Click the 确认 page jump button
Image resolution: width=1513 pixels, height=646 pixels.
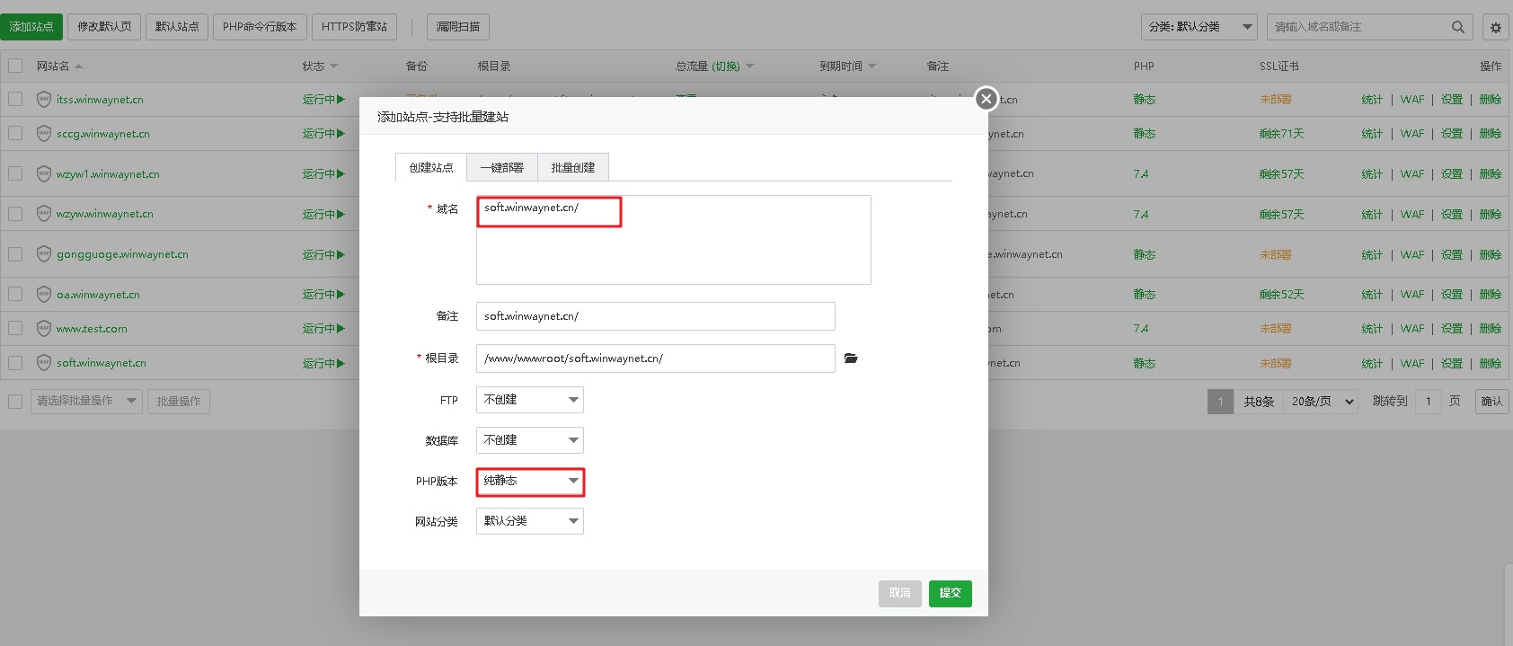[x=1492, y=402]
